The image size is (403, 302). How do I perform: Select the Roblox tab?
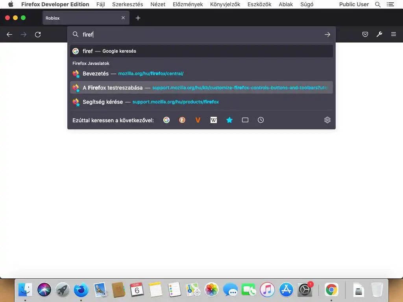(86, 18)
